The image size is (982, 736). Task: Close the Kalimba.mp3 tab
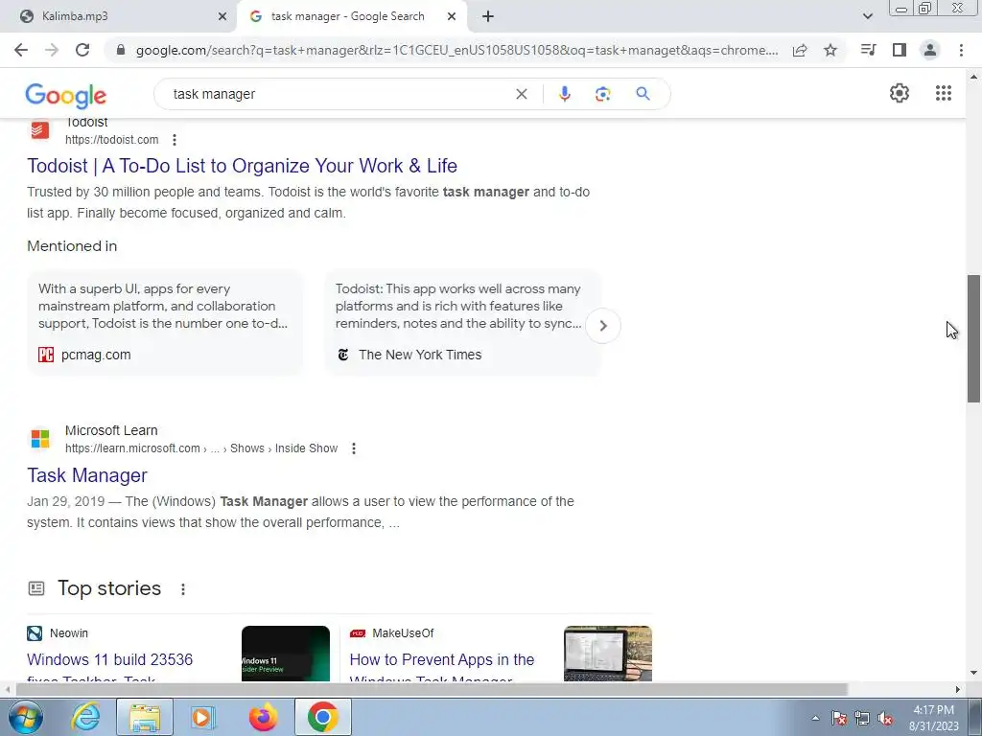click(x=222, y=17)
